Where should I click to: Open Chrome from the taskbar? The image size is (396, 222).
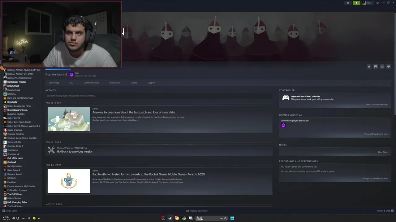[x=184, y=218]
